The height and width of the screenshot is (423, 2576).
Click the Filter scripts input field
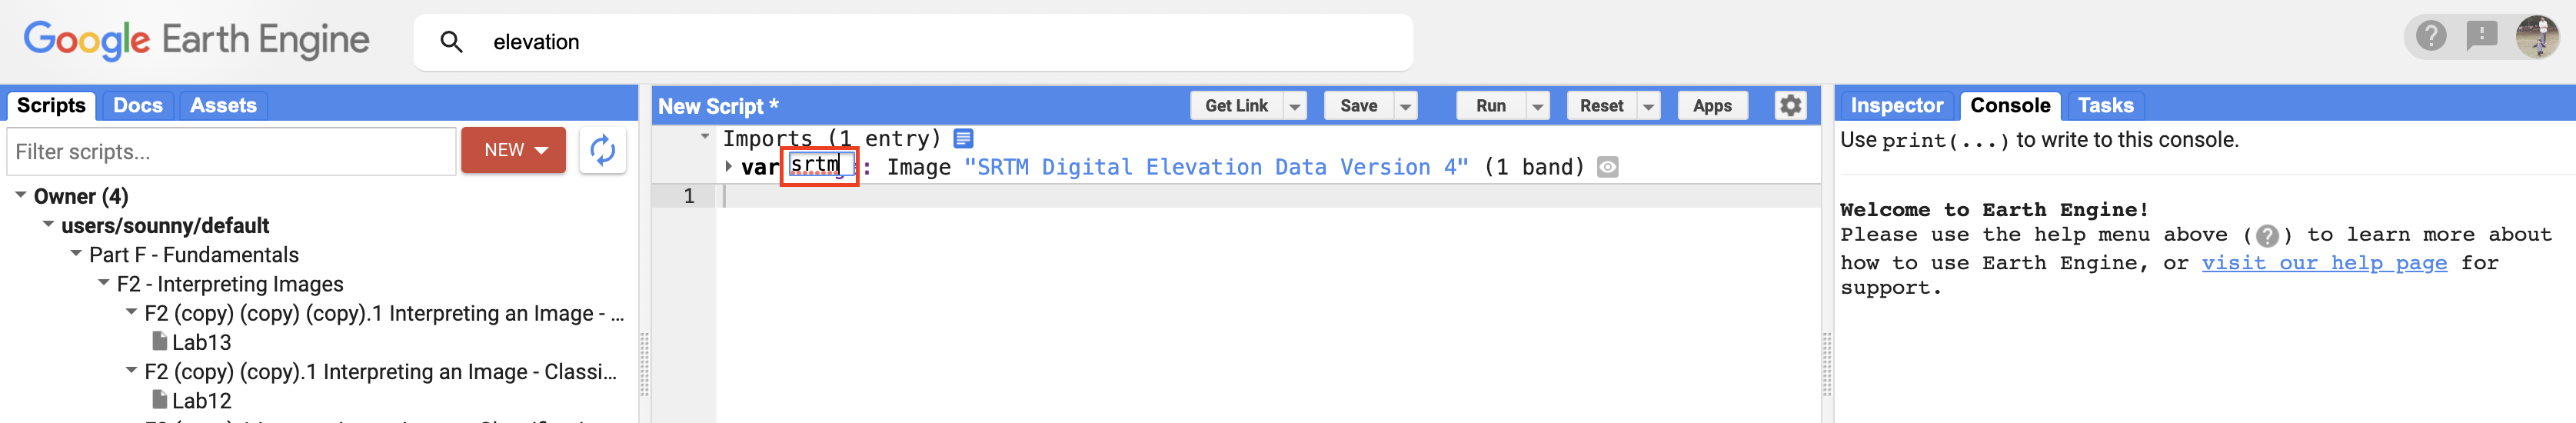tap(232, 151)
